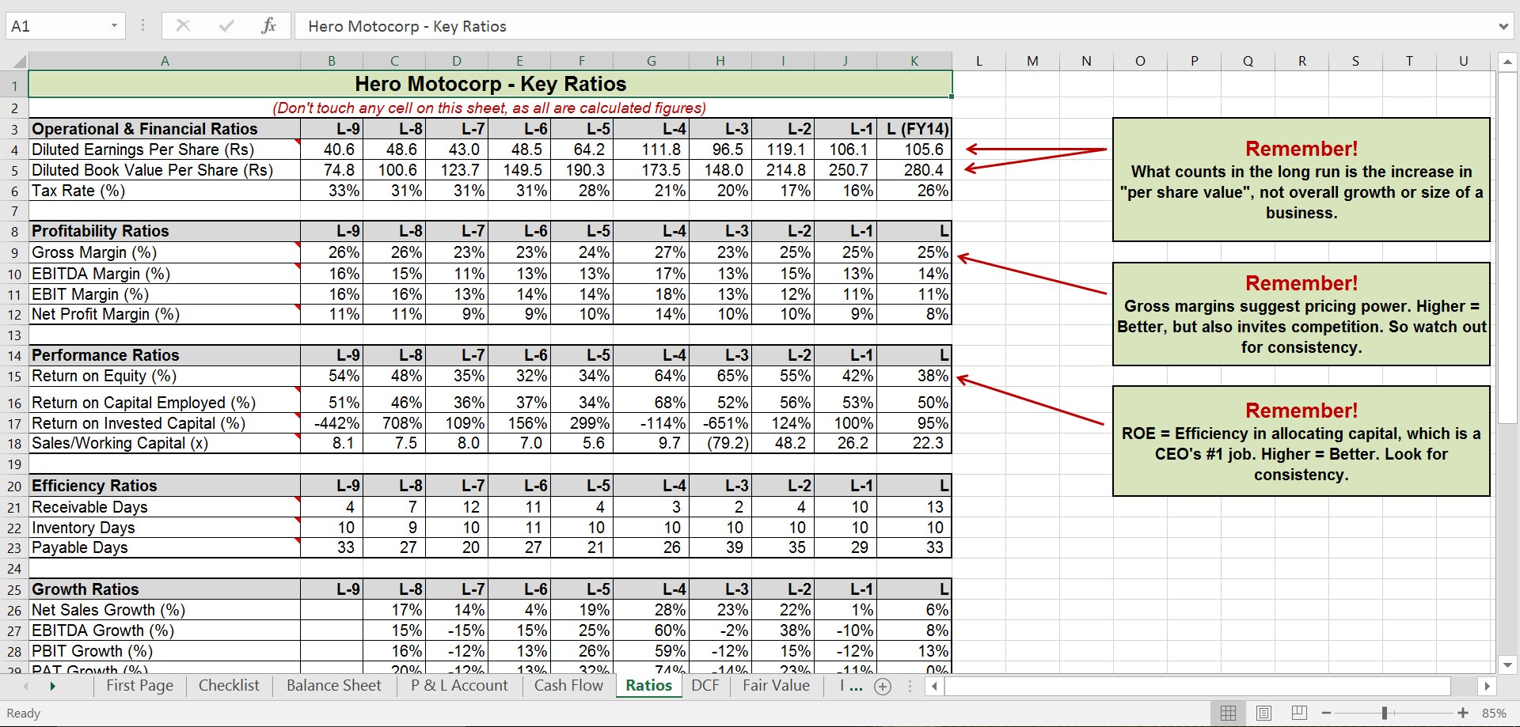Click the L (FY14) header cell
This screenshot has height=727, width=1520.
[x=914, y=129]
